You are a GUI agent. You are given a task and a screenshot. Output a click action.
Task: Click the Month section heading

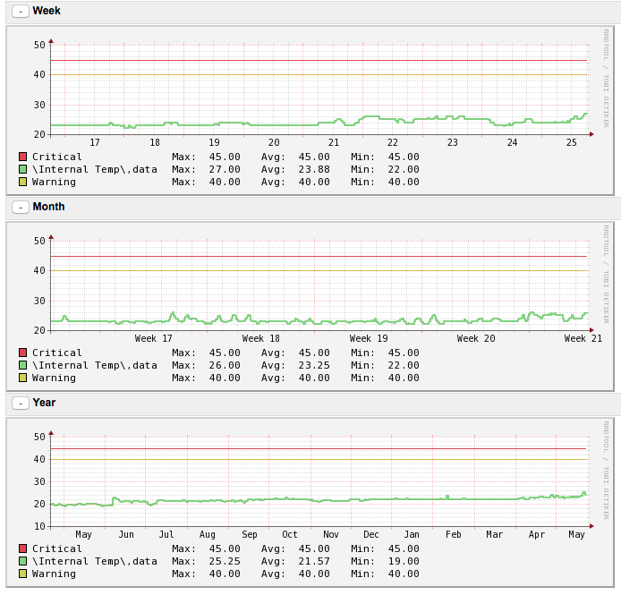coord(48,207)
